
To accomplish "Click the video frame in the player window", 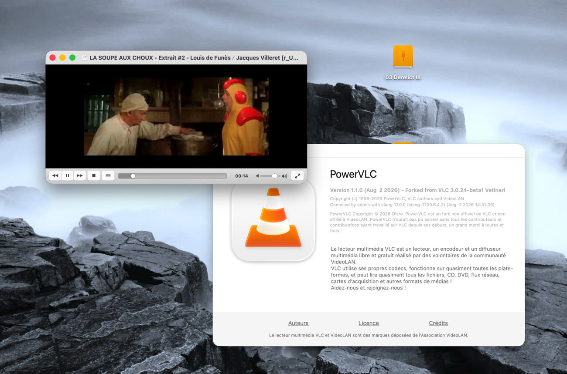I will [176, 117].
